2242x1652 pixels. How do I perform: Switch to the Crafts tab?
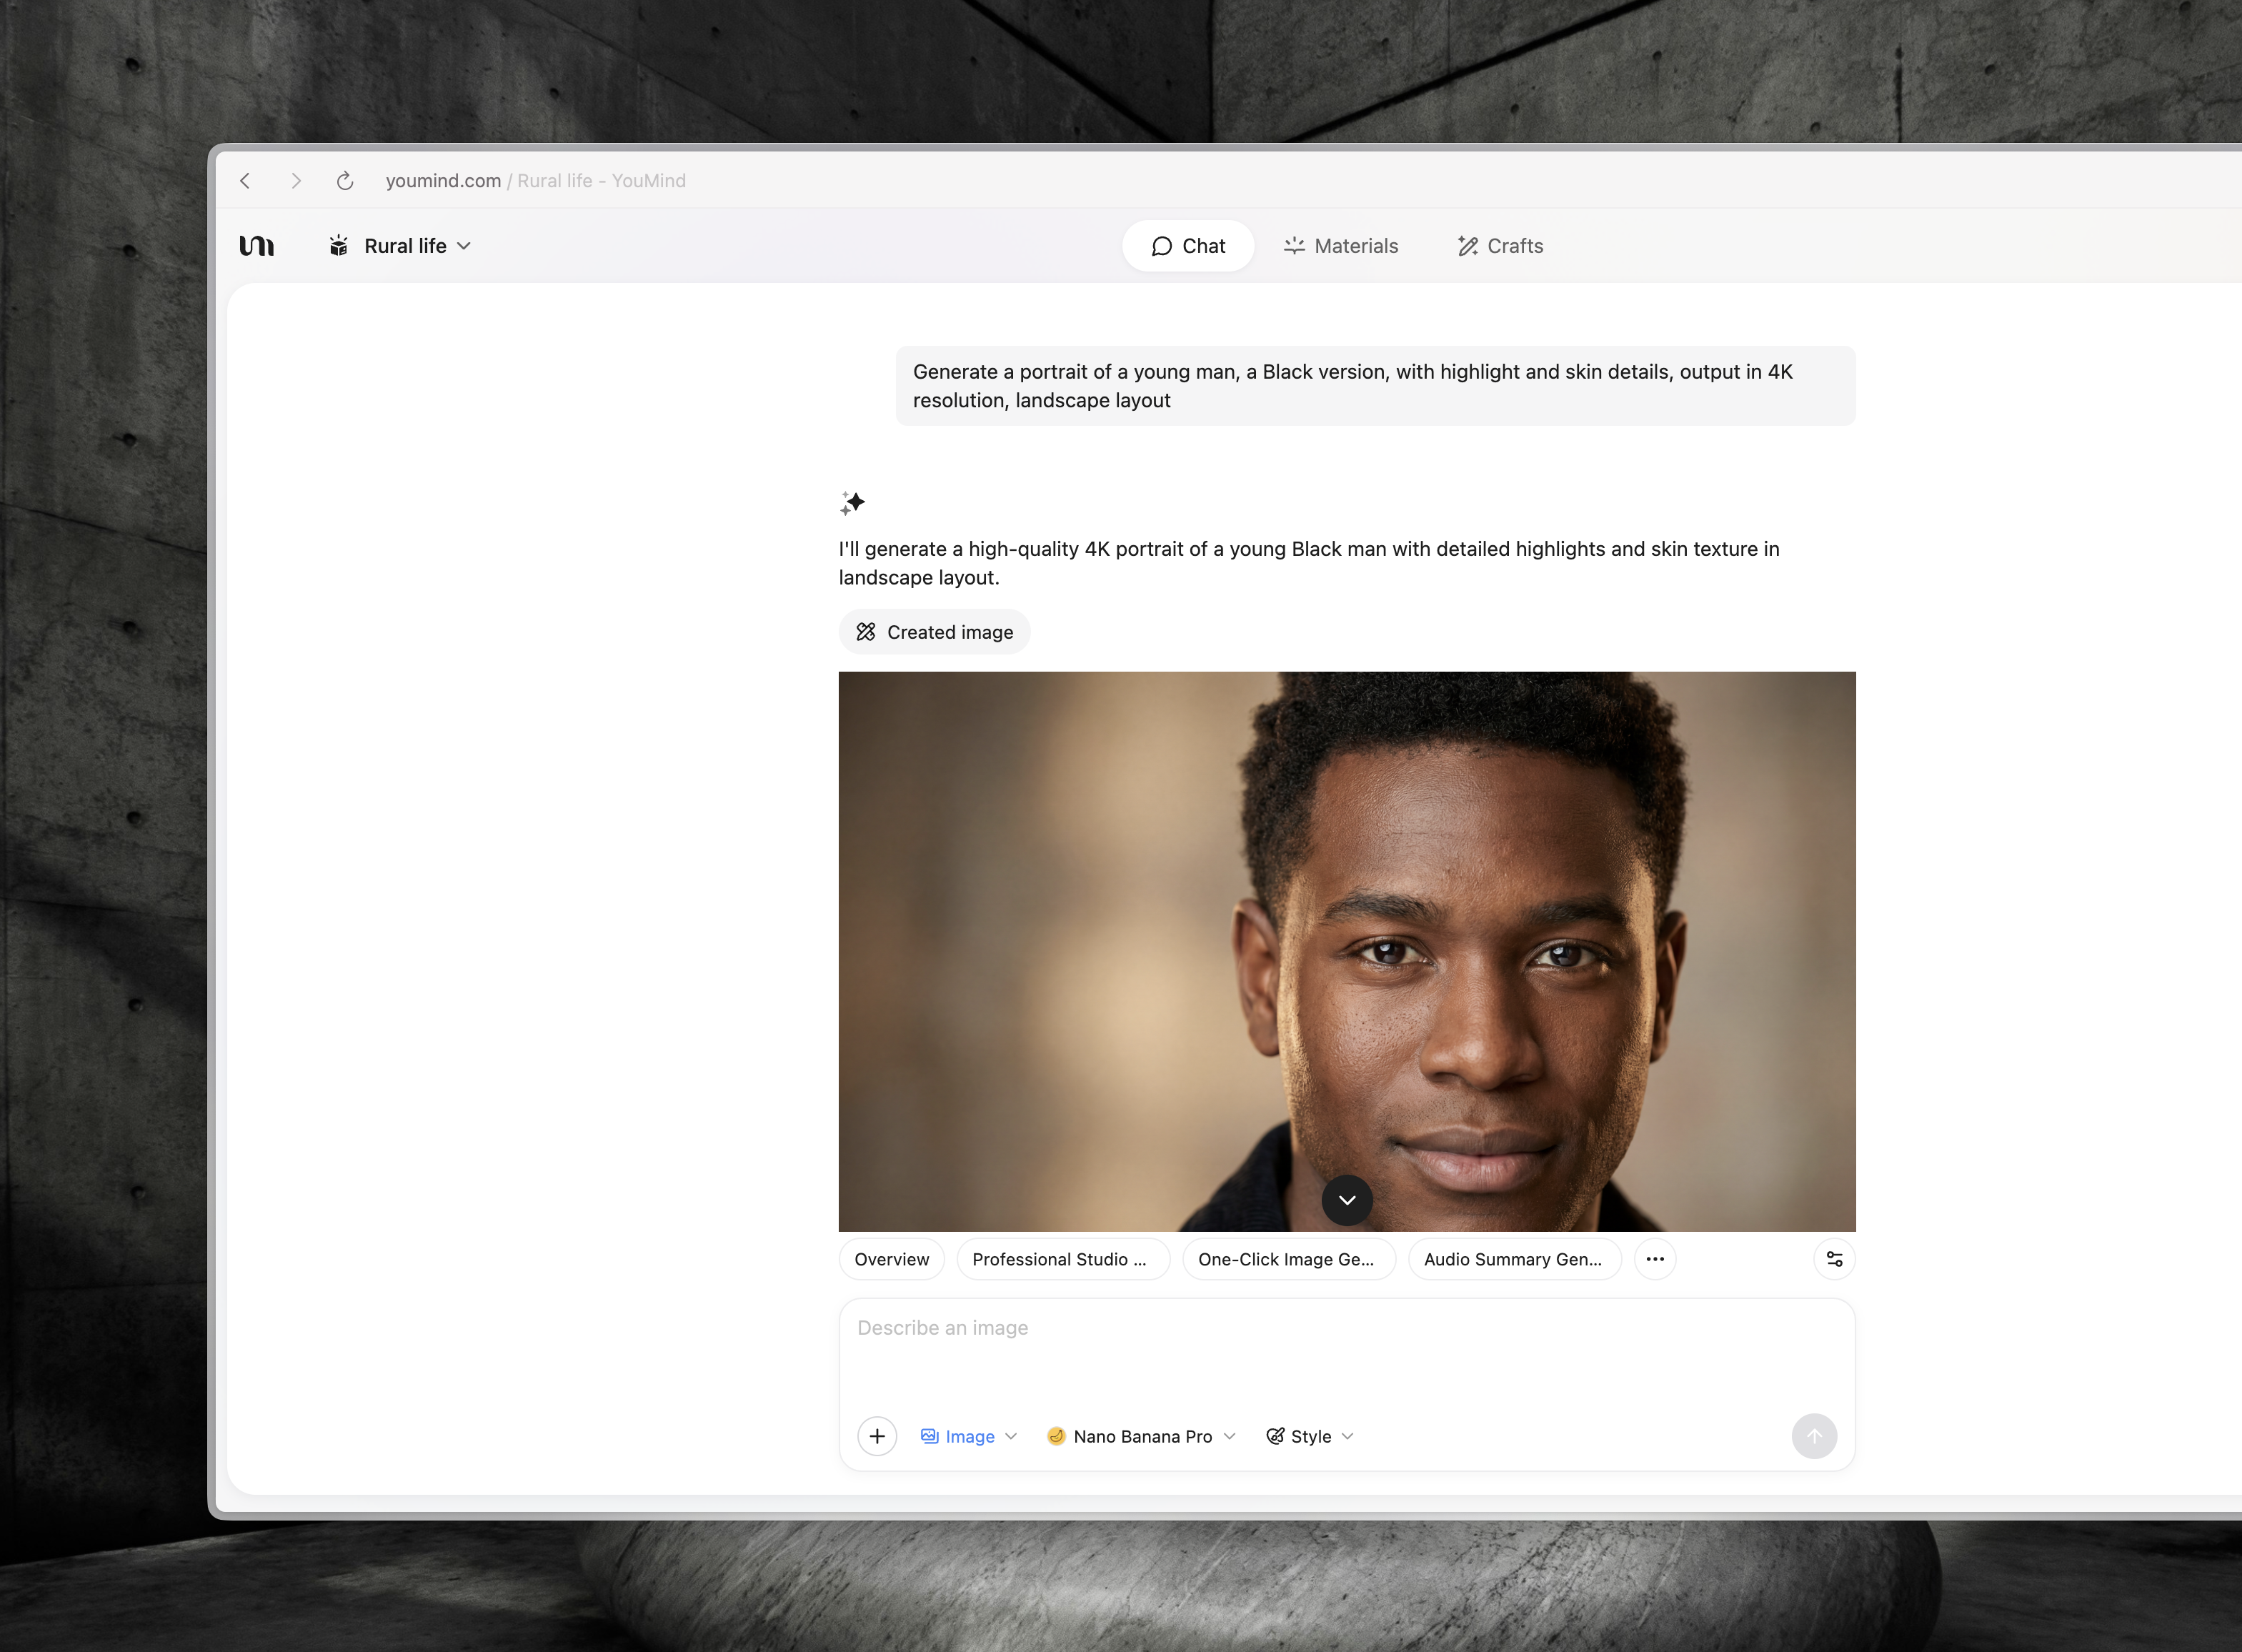[1500, 246]
